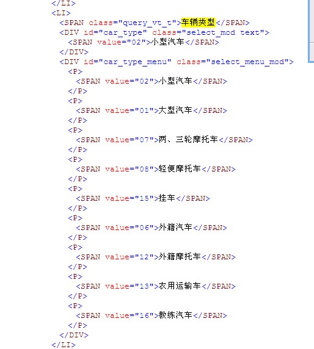Click the 外籍摩托车 span entry
The height and width of the screenshot is (349, 314).
[x=156, y=257]
